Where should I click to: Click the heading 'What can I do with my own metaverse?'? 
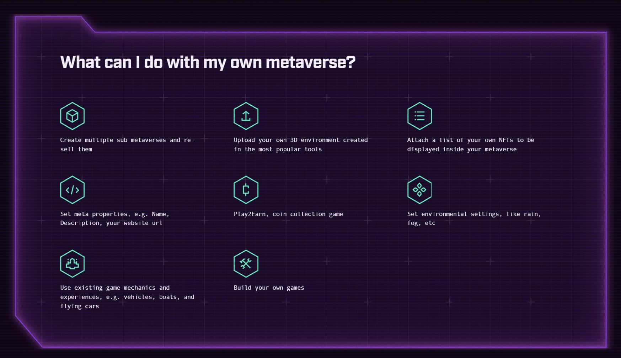click(x=208, y=62)
